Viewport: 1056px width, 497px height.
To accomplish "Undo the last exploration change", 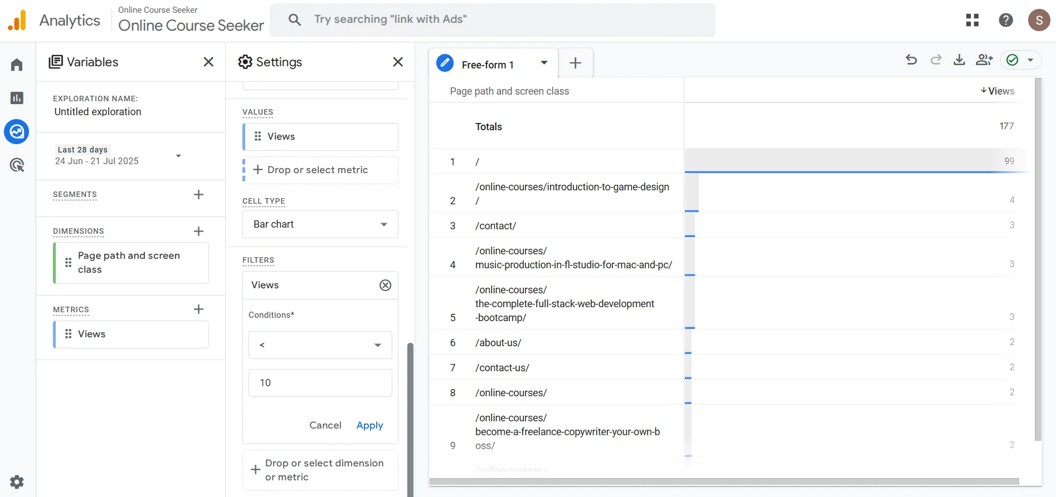I will (912, 60).
